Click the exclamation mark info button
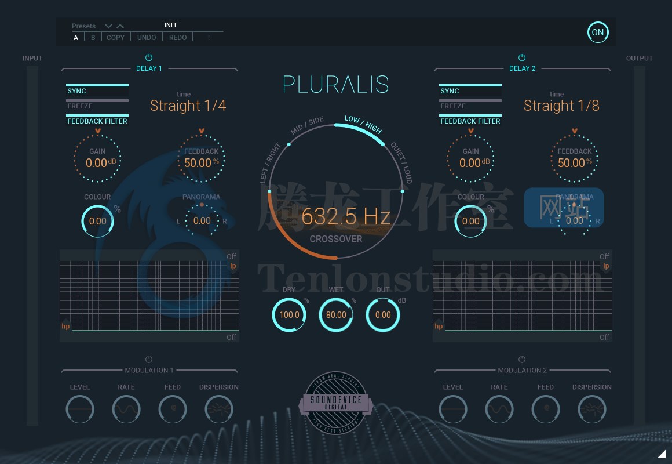672x464 pixels. tap(209, 37)
